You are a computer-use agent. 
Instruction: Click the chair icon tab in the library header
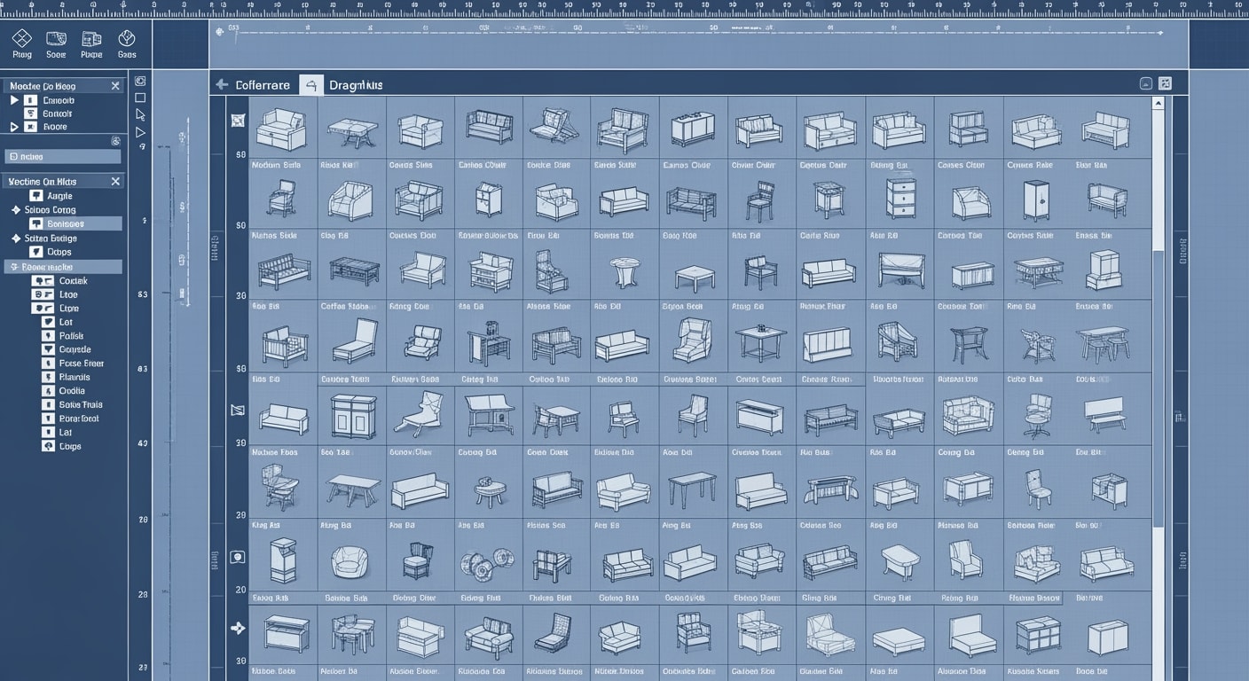(310, 85)
